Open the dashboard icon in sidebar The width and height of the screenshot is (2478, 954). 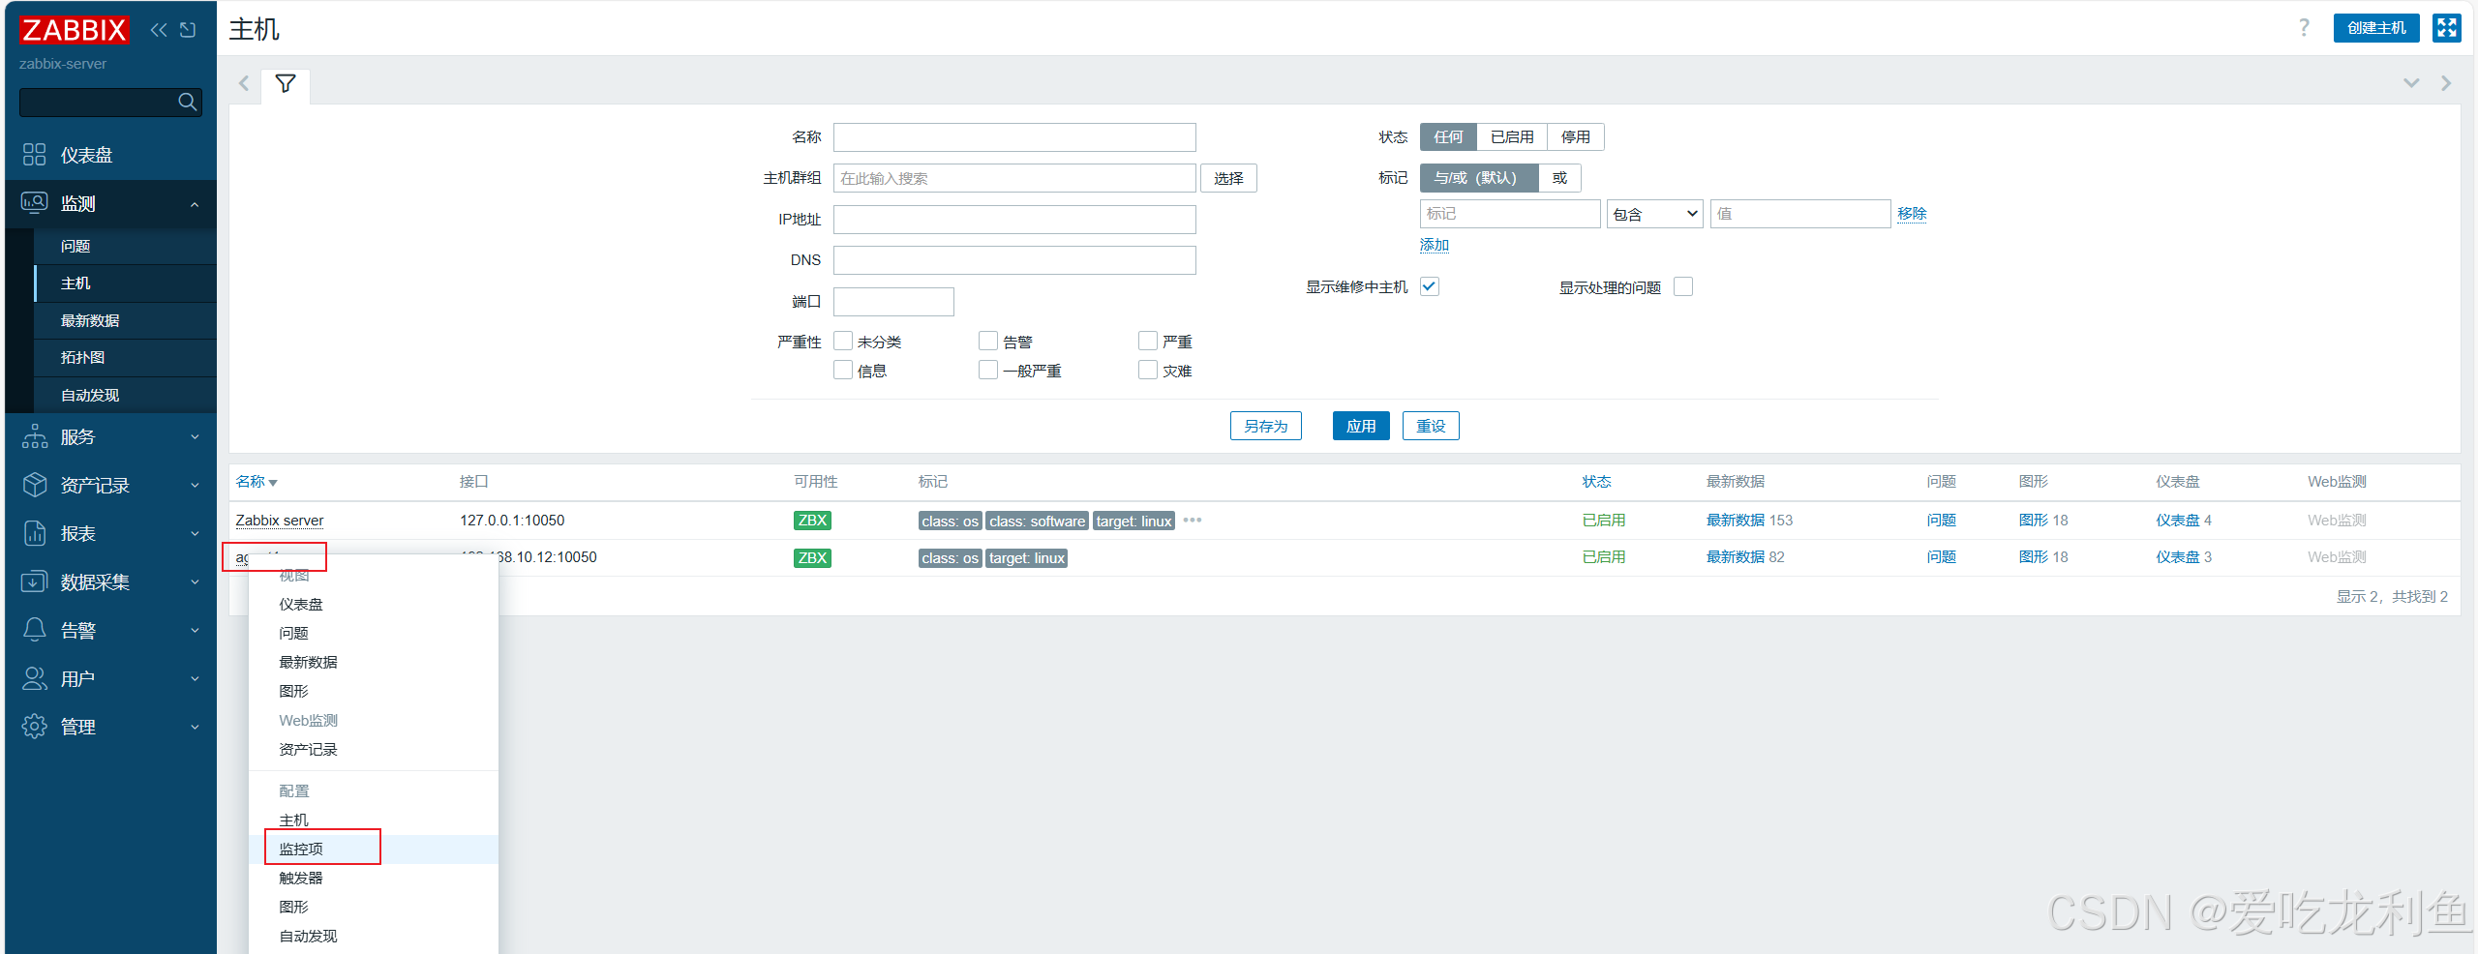click(35, 155)
